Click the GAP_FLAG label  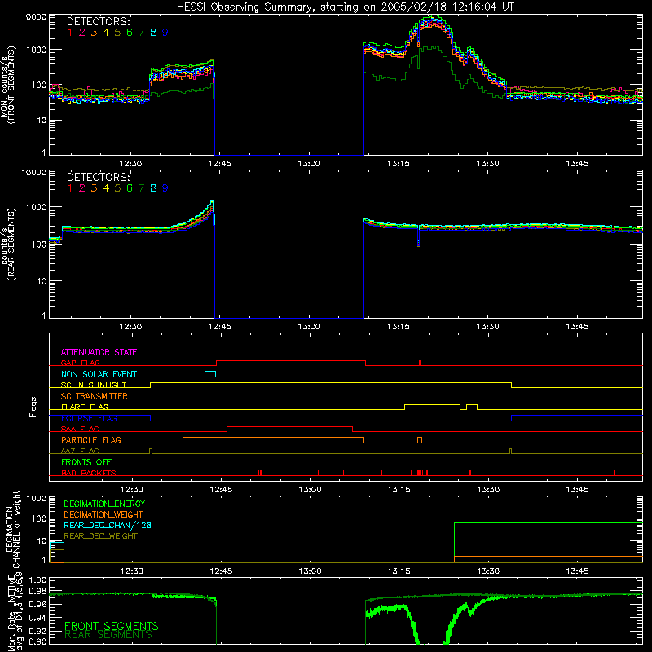click(x=80, y=363)
